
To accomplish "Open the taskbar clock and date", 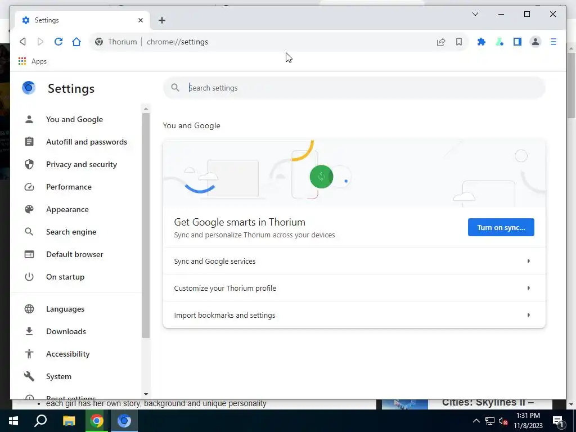I will click(528, 421).
